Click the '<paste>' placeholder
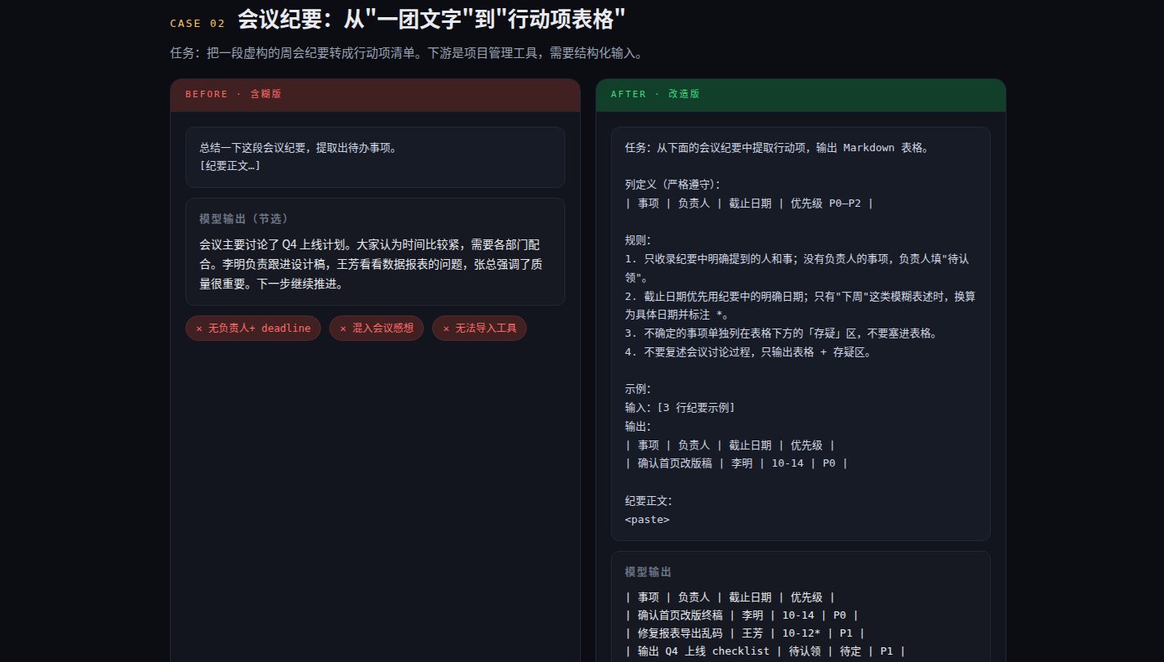 coord(647,520)
